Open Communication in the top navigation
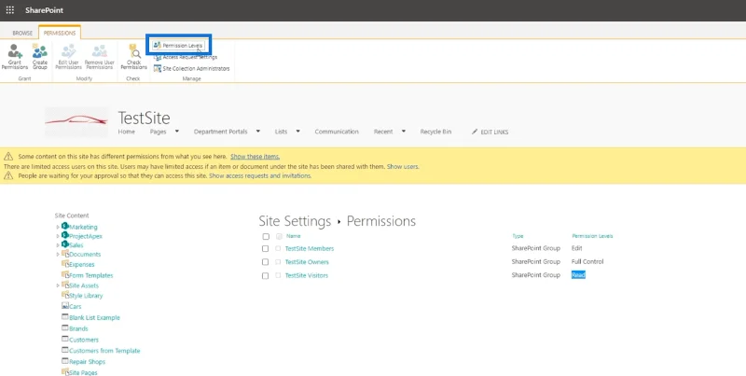Screen dimensions: 746x376 [337, 132]
